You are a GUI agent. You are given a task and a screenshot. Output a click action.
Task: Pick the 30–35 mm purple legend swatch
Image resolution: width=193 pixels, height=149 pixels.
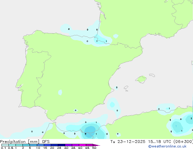coord(68,145)
